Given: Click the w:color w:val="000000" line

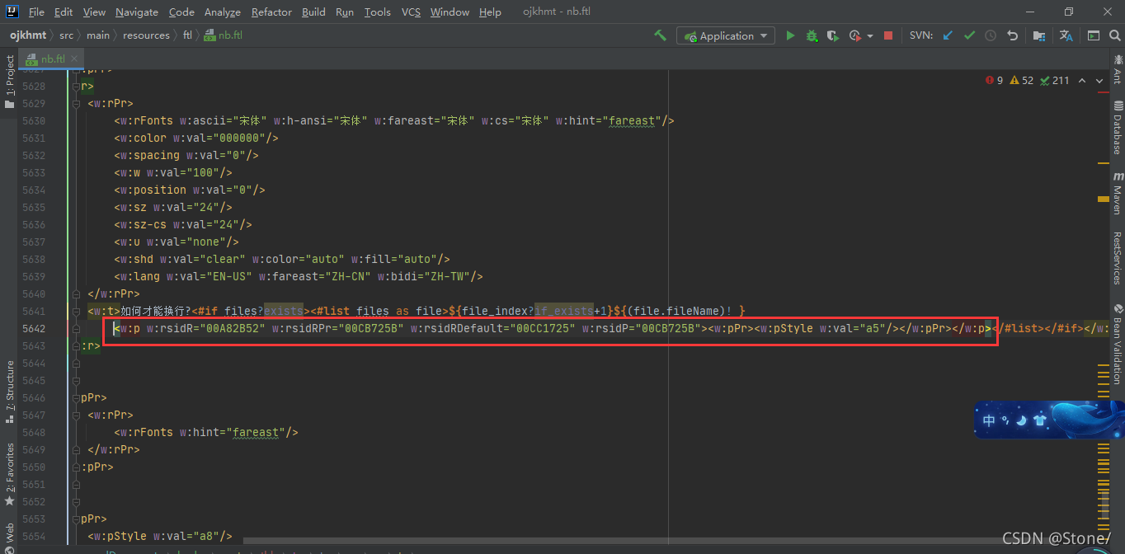Looking at the screenshot, I should [196, 138].
